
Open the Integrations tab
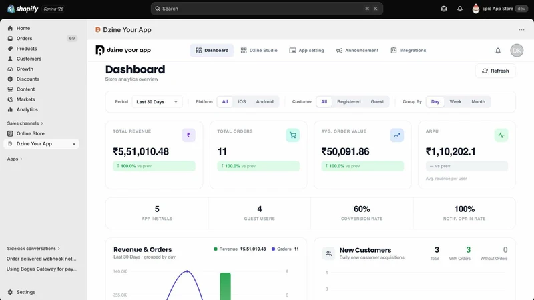click(409, 51)
